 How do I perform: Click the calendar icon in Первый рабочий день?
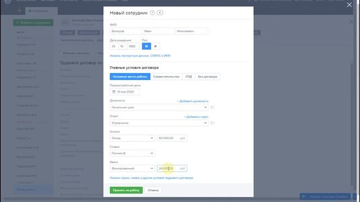tap(114, 92)
